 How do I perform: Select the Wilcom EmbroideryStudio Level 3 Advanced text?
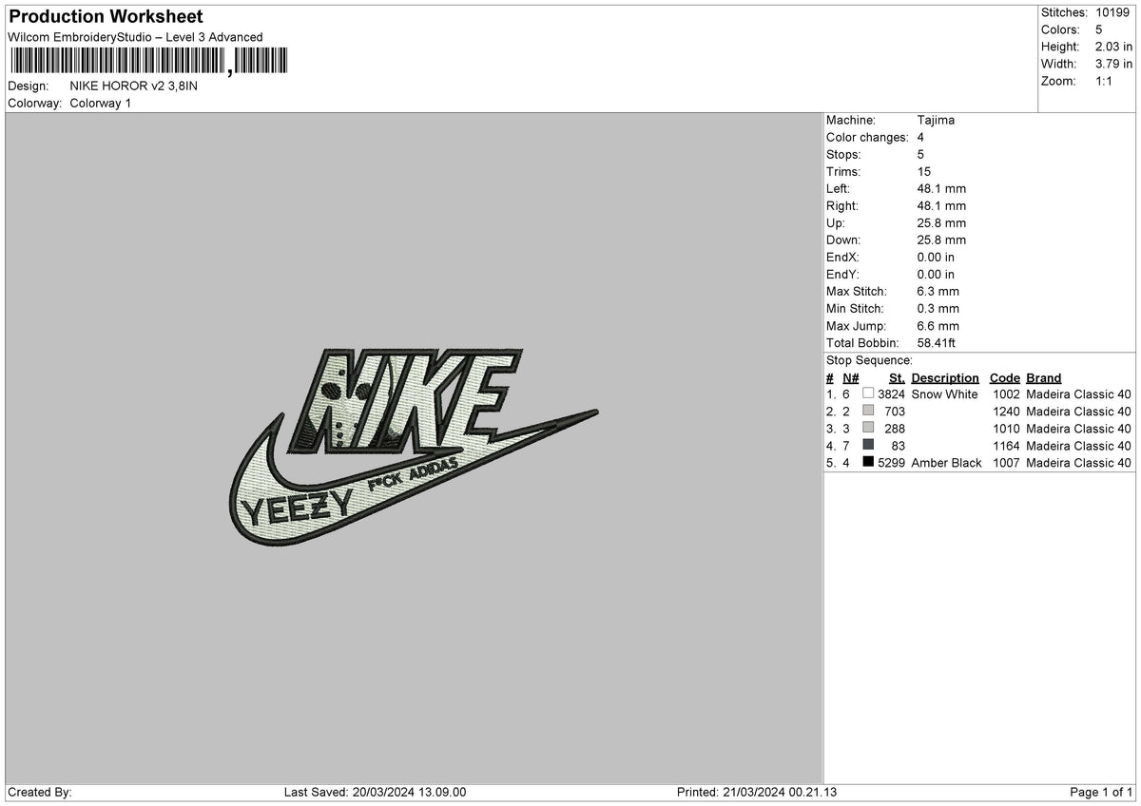[x=135, y=37]
